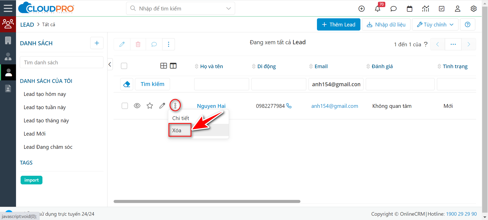Sort by Di động column

click(264, 66)
